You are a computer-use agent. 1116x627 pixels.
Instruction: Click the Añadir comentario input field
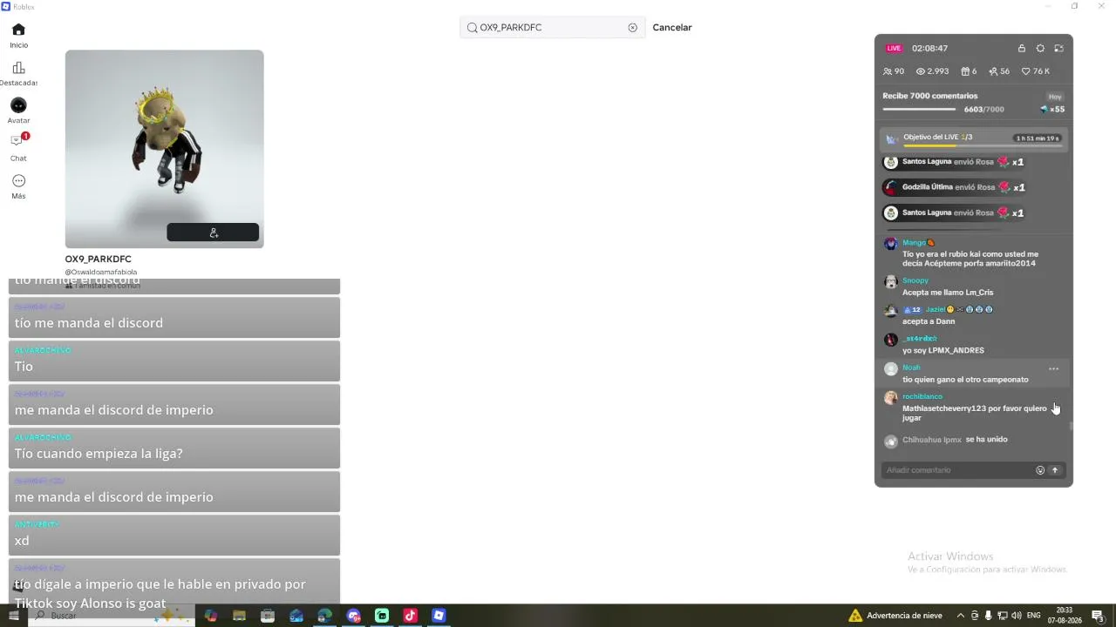pos(957,470)
